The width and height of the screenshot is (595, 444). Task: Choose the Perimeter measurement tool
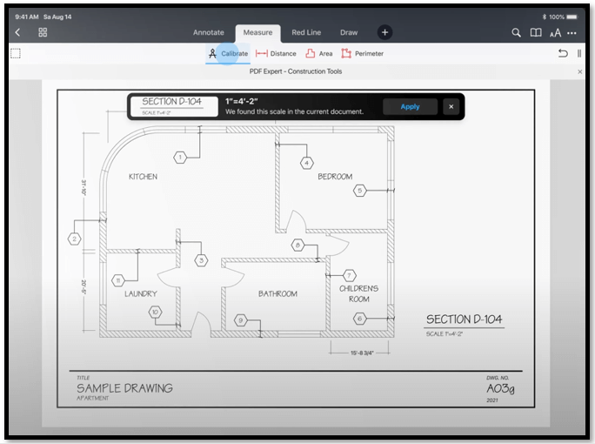pos(363,54)
